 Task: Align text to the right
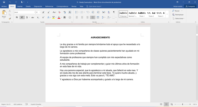click(x=87, y=18)
